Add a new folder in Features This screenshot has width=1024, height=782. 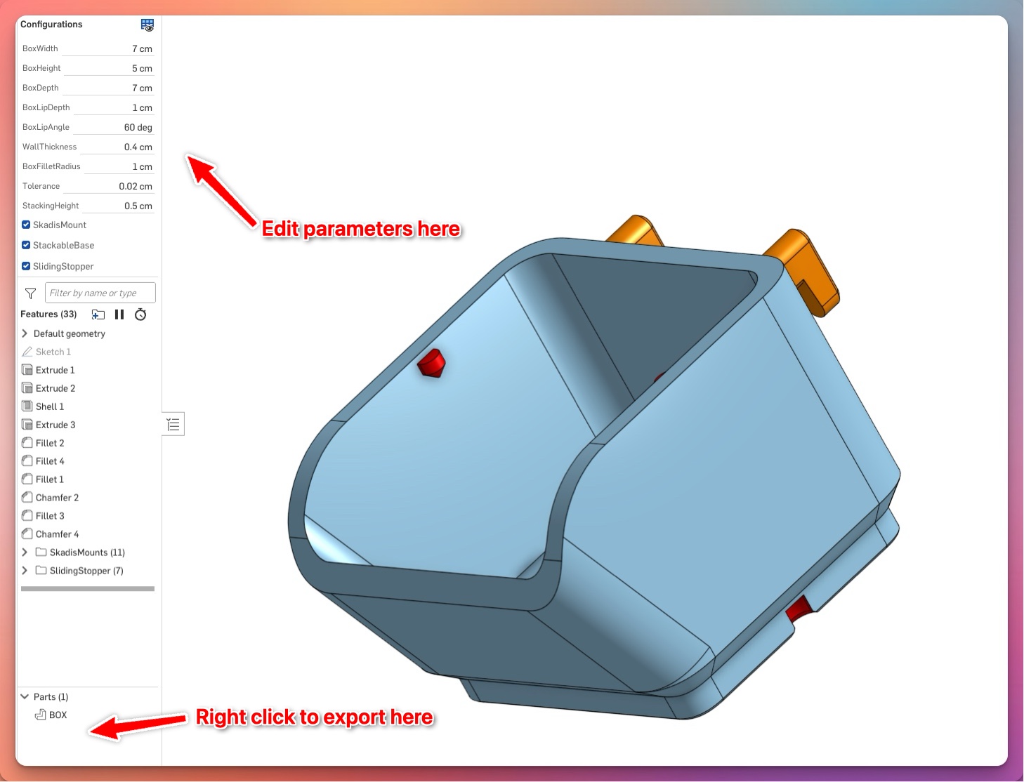pyautogui.click(x=98, y=314)
